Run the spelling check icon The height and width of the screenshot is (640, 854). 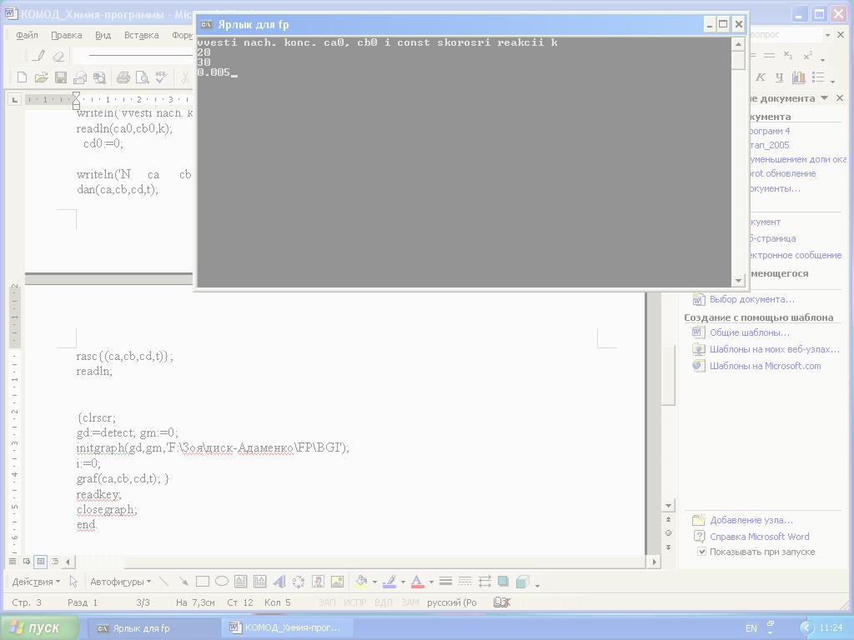(x=162, y=77)
